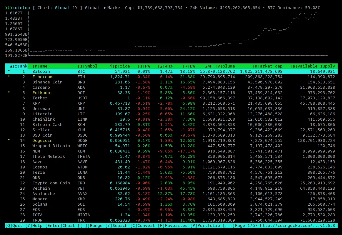Click the market cap chart peak
The height and width of the screenshot is (235, 342).
pyautogui.click(x=302, y=12)
